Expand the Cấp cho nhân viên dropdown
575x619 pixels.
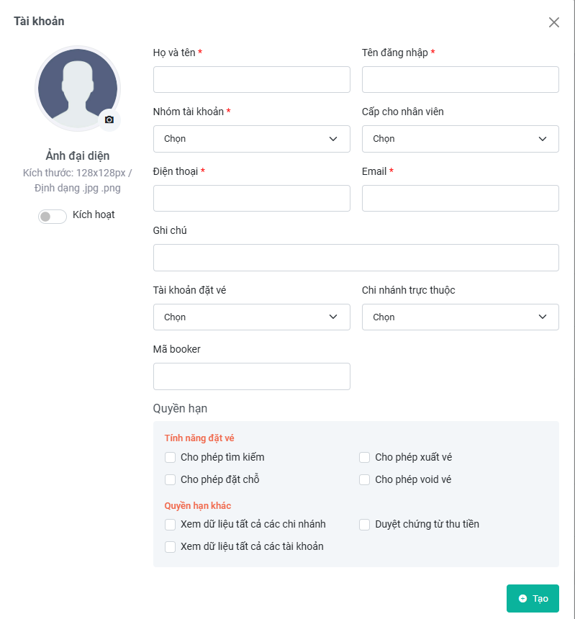point(460,139)
